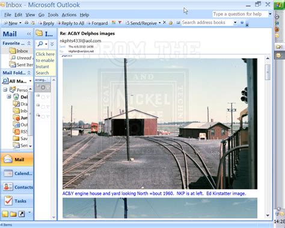Click the Delete X toolbar icon
The width and height of the screenshot is (285, 228).
164,22
